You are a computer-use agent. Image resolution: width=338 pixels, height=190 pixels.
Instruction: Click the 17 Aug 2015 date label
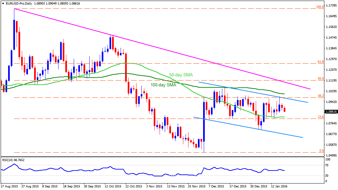9,186
